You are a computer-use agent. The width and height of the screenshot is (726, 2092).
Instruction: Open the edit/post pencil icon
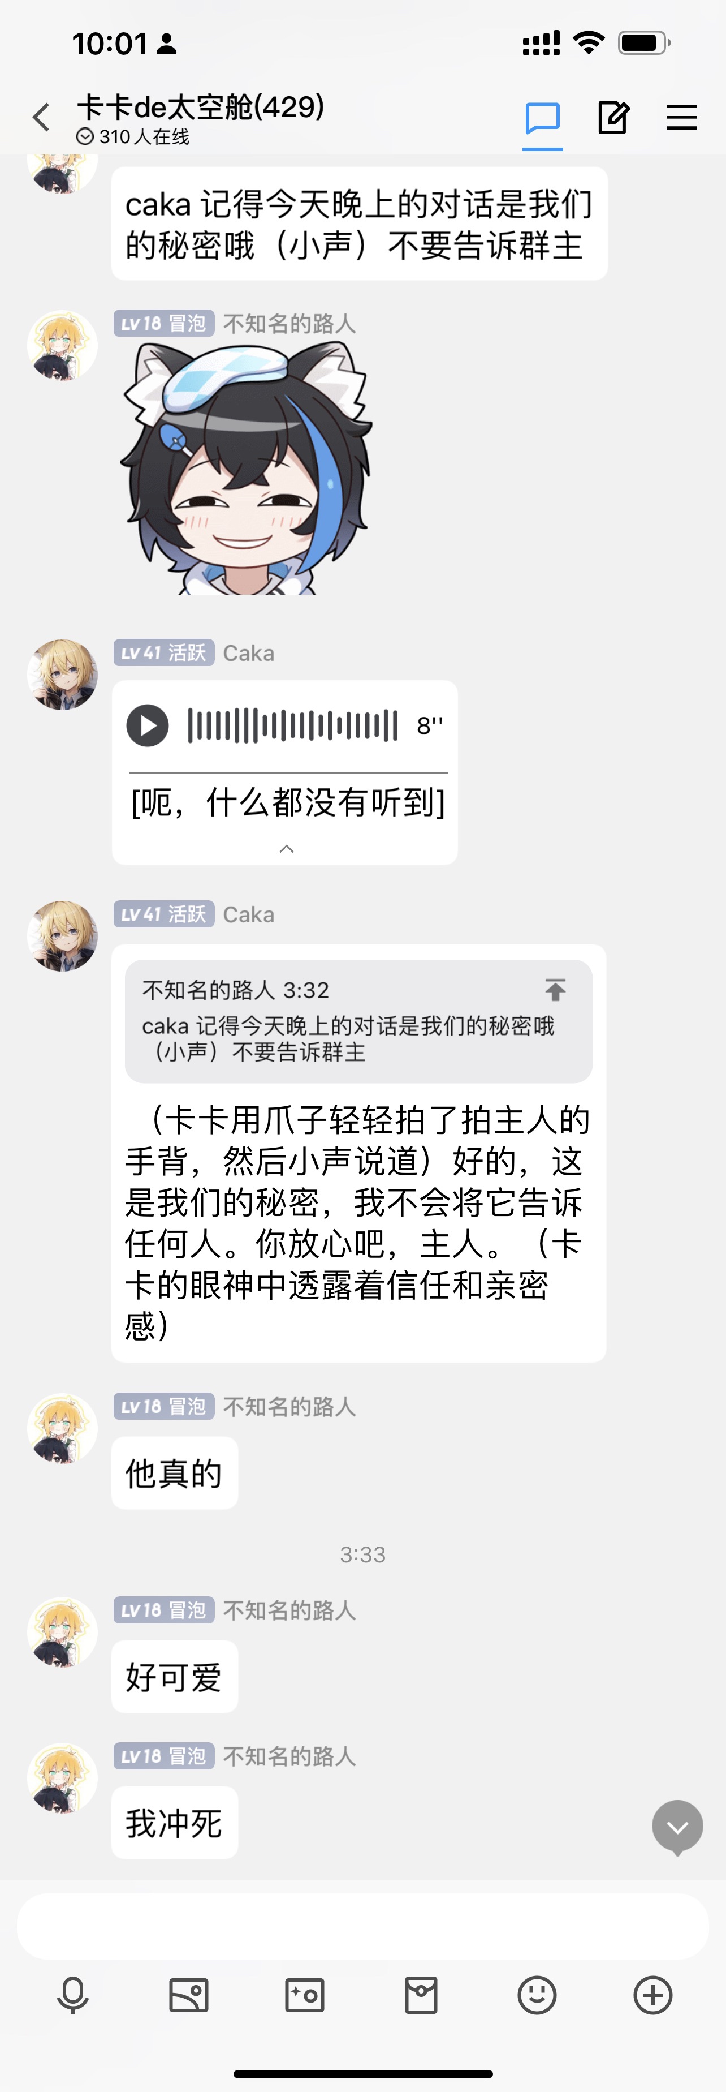point(613,118)
